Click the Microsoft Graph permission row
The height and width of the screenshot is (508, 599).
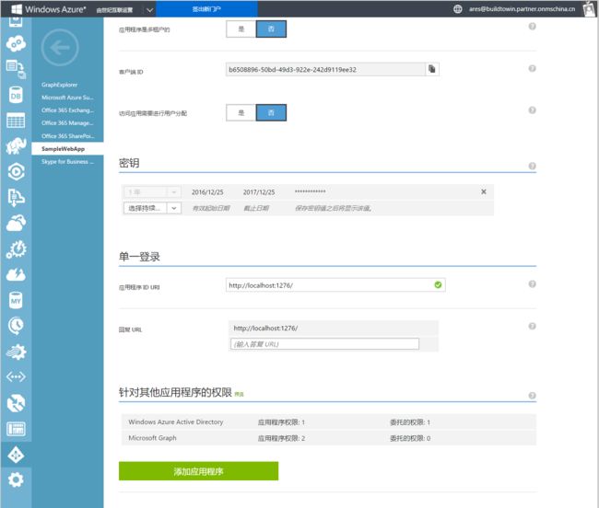click(329, 438)
